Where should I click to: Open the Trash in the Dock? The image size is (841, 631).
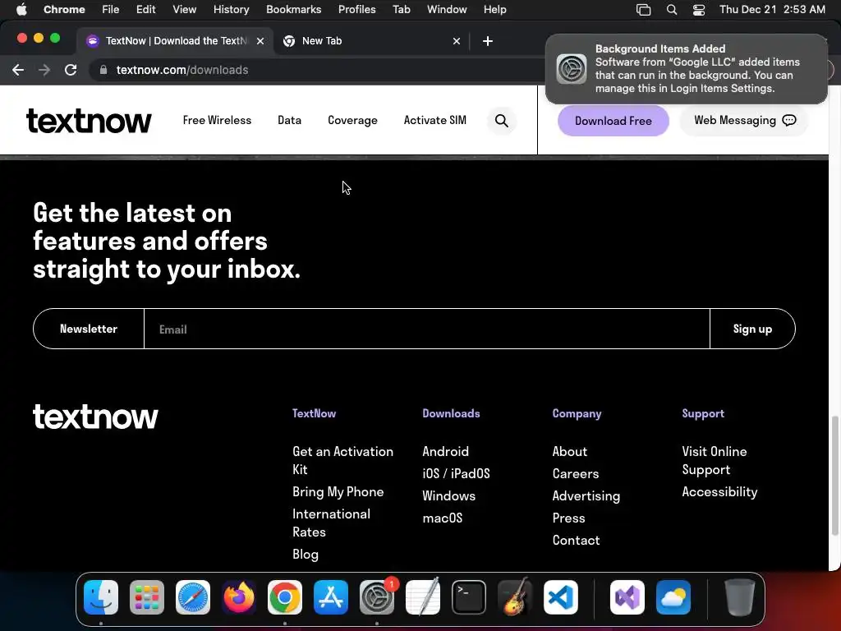(x=740, y=597)
